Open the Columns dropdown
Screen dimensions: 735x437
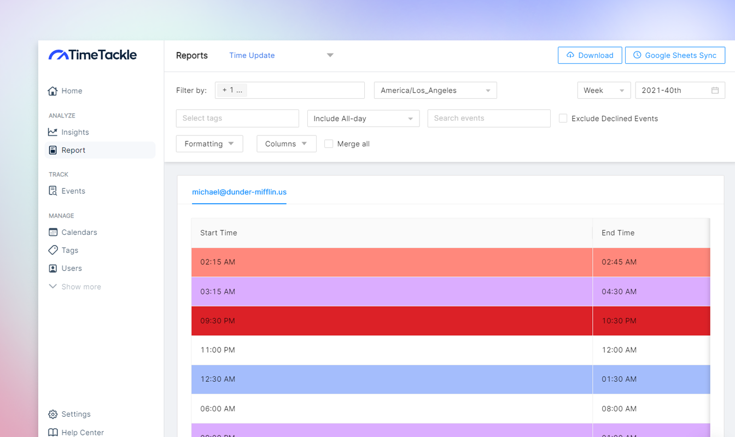(x=287, y=144)
